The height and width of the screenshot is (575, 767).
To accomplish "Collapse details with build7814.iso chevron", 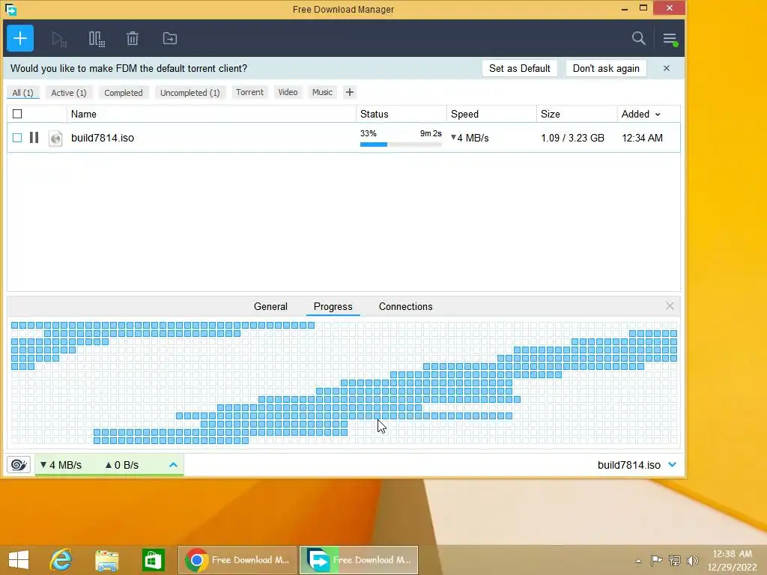I will tap(672, 464).
